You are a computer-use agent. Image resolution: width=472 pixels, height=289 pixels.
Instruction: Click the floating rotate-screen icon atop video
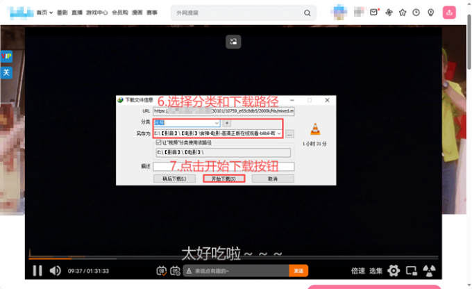coord(233,42)
